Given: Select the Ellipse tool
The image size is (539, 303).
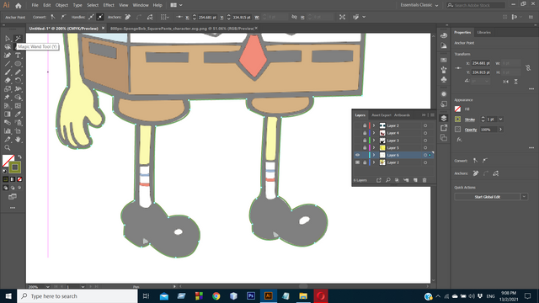Looking at the screenshot, I should (18, 64).
